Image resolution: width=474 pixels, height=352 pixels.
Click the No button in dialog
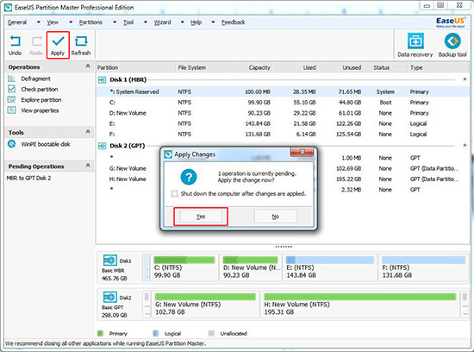coord(276,217)
